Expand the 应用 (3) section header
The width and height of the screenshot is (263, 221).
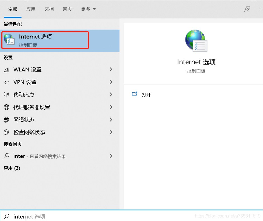tap(12, 168)
